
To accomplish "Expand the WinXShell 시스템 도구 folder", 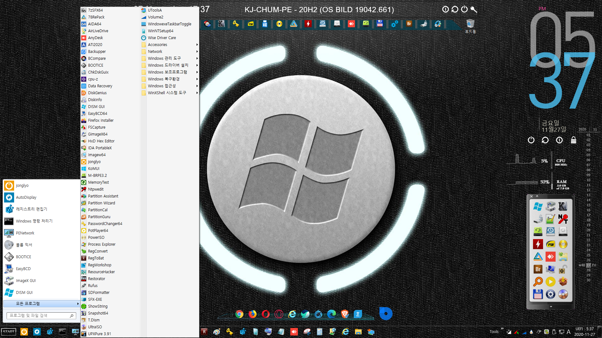I will 170,93.
